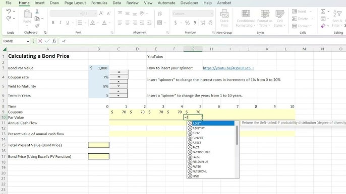
Task: Toggle Italic formatting
Action: [60, 23]
